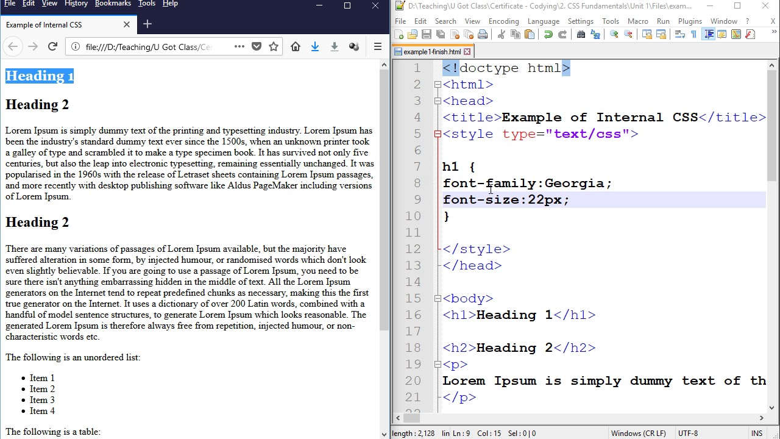Open Firefox Bookmarks menu
The image size is (780, 439).
(x=113, y=4)
